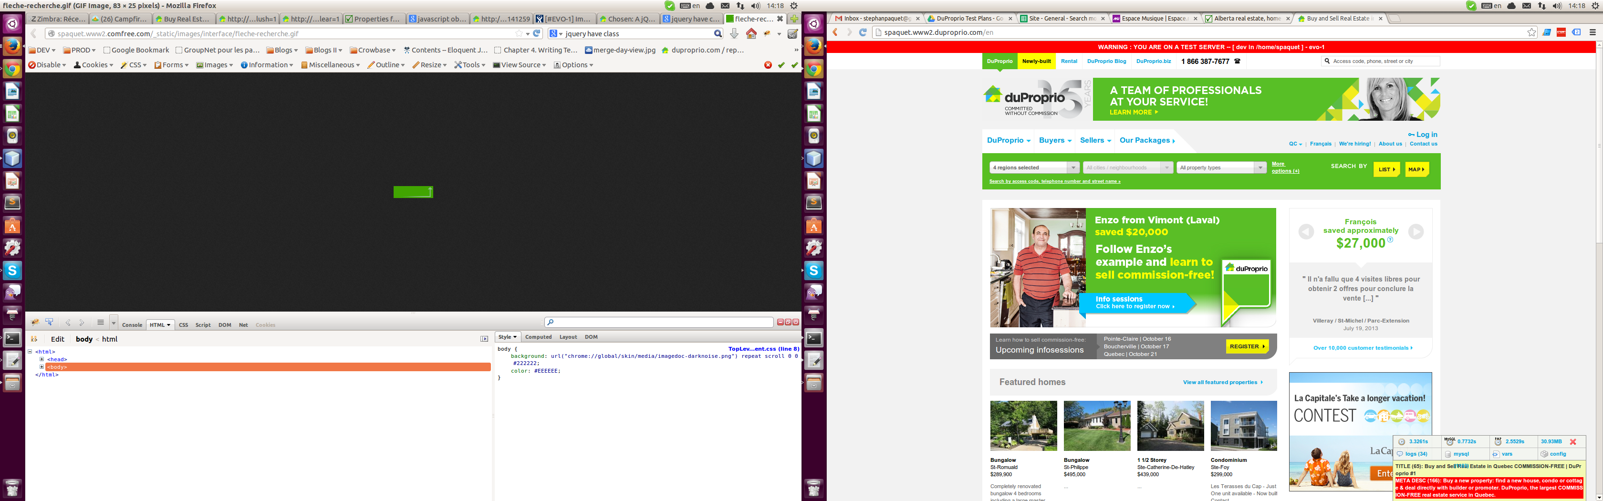Collapse the html node in Firebug
The width and height of the screenshot is (1603, 501).
[x=29, y=352]
